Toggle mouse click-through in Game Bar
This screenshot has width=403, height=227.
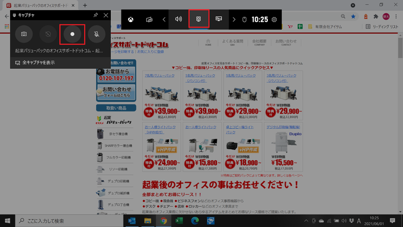tap(244, 20)
